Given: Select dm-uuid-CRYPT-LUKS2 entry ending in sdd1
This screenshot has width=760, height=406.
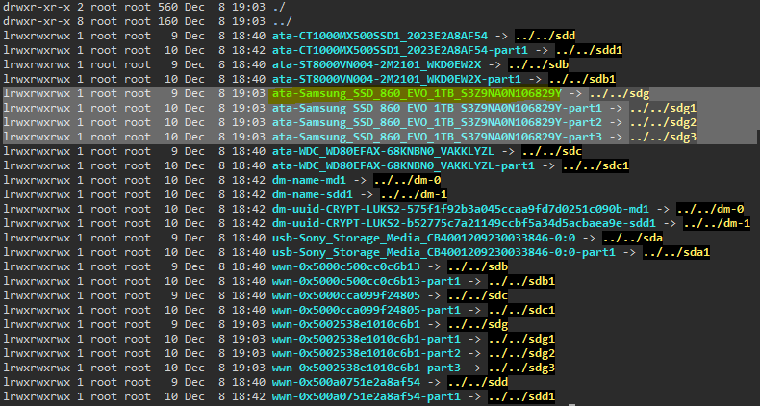Looking at the screenshot, I should click(464, 223).
